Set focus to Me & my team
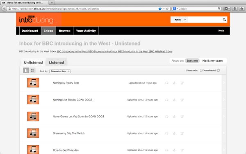Image resolution: width=246 pixels, height=154 pixels. click(212, 61)
